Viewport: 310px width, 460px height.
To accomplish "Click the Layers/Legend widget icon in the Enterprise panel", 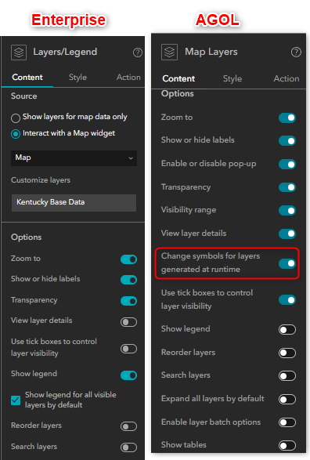I will (x=19, y=53).
